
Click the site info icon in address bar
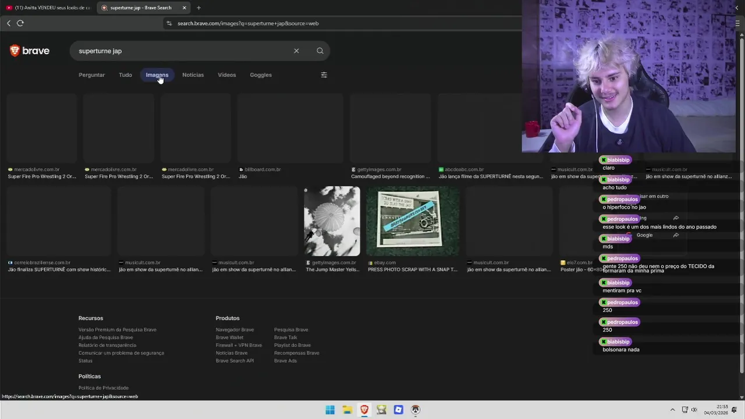point(169,23)
